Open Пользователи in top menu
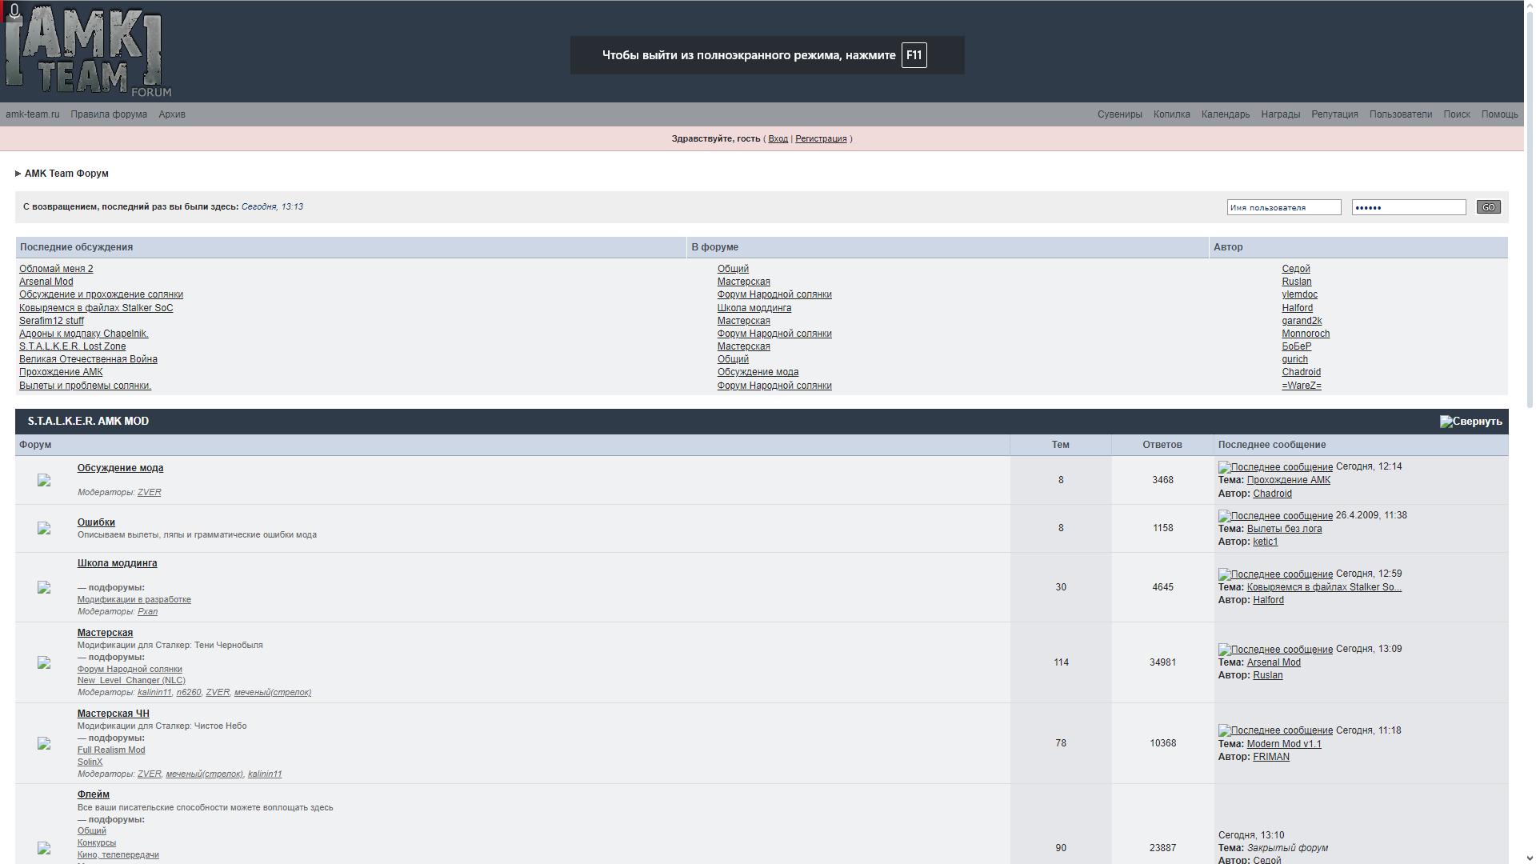The width and height of the screenshot is (1536, 864). click(x=1400, y=114)
